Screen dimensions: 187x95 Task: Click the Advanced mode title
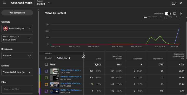pyautogui.click(x=22, y=3)
